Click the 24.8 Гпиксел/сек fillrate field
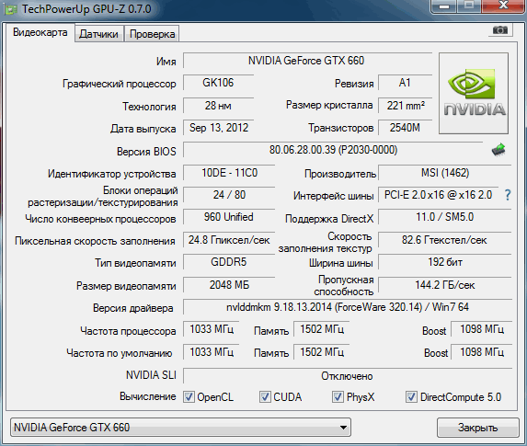Image resolution: width=527 pixels, height=446 pixels. [x=229, y=240]
